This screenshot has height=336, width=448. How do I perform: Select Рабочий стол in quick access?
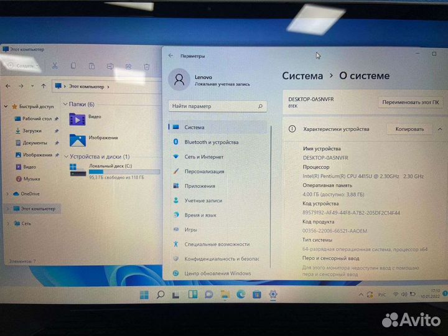37,119
